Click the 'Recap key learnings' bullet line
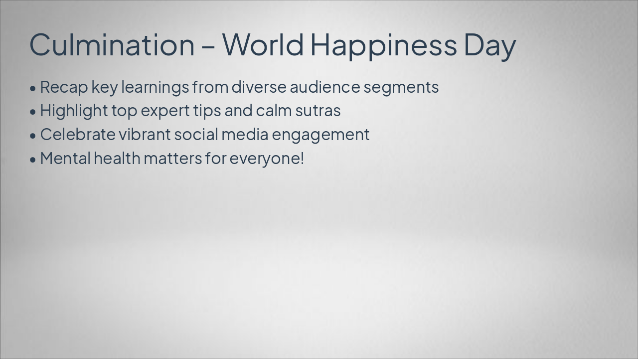The height and width of the screenshot is (359, 638). (239, 87)
